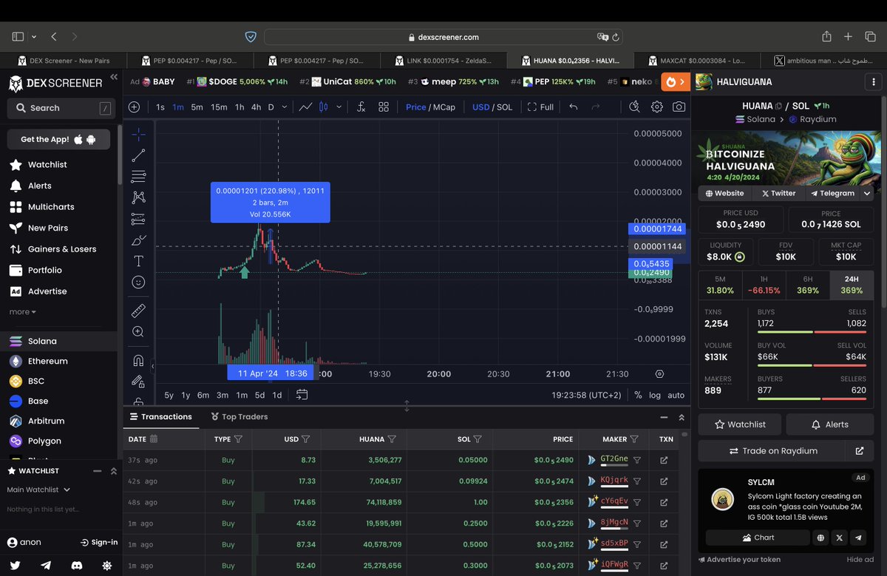This screenshot has width=887, height=576.
Task: Expand the chart type dropdown arrow
Action: [339, 107]
